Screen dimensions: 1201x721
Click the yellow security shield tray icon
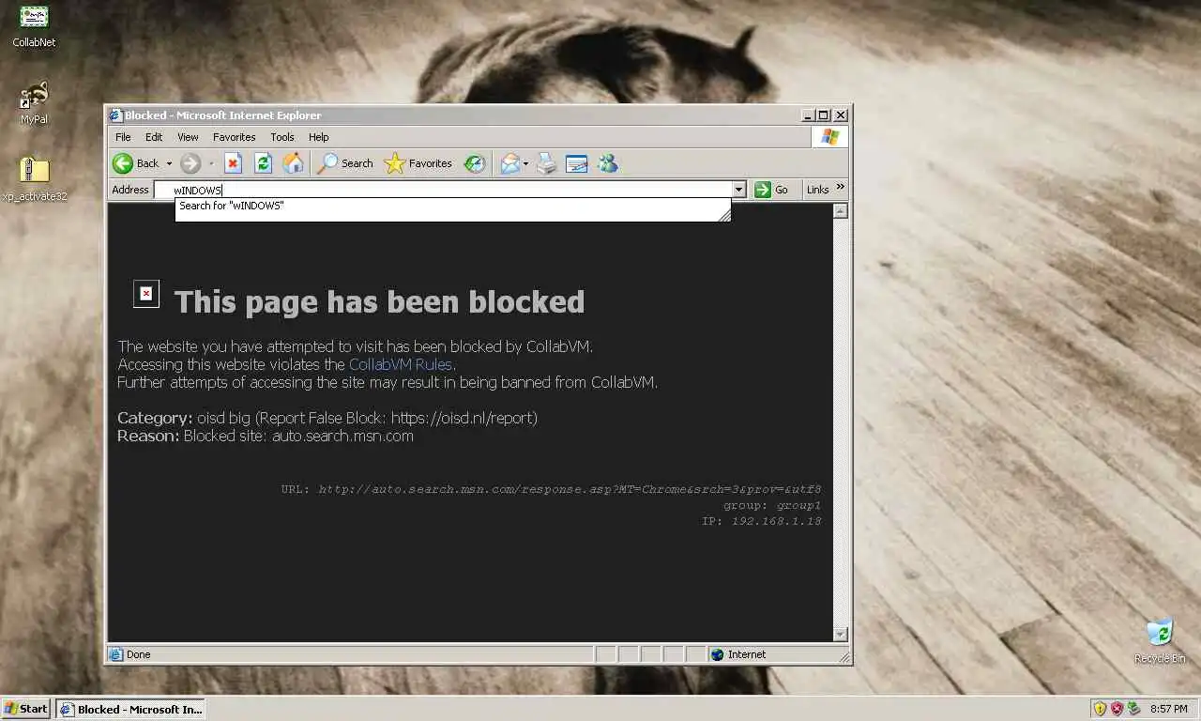[1100, 709]
